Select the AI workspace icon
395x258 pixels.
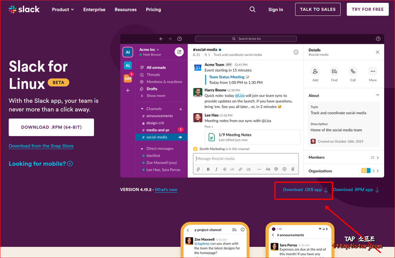point(128,52)
